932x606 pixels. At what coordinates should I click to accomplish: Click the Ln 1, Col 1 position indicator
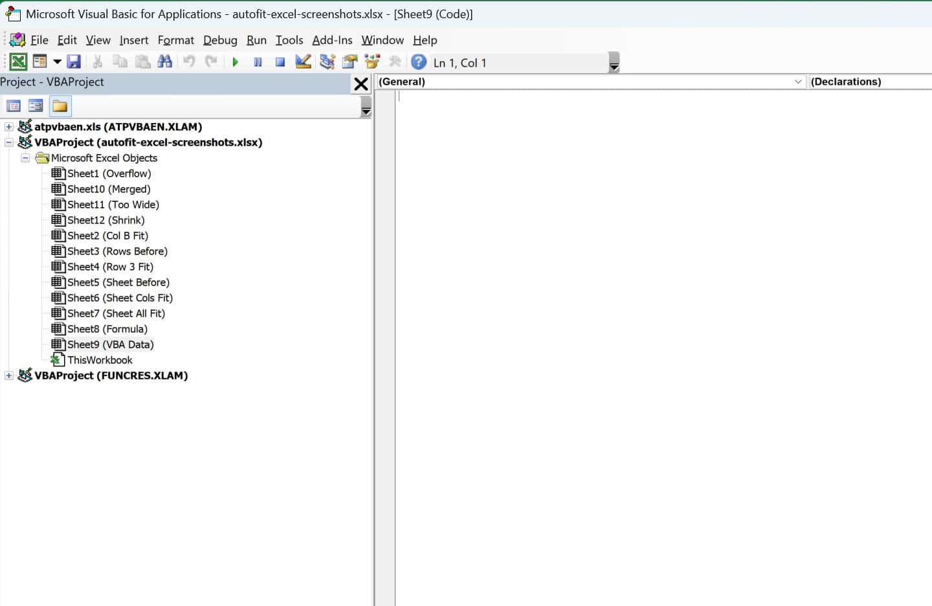coord(460,63)
